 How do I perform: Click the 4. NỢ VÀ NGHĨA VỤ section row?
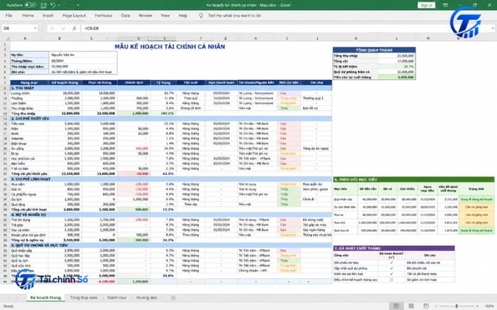click(x=171, y=214)
